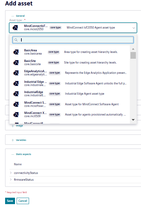Click text 'Area type for creating asset hierarchy levels.'
Viewport: 141px width, 207px height.
tap(91, 52)
